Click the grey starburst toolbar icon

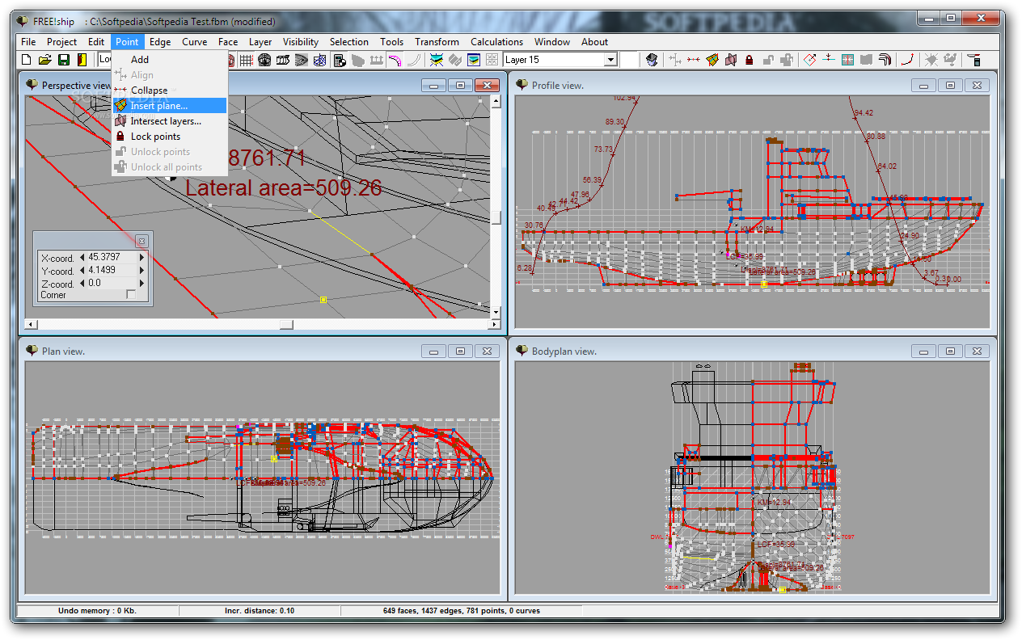pos(931,59)
